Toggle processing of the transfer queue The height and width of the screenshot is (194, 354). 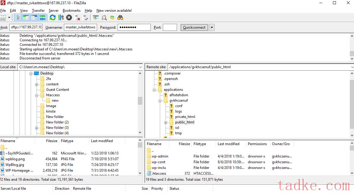pos(61,17)
